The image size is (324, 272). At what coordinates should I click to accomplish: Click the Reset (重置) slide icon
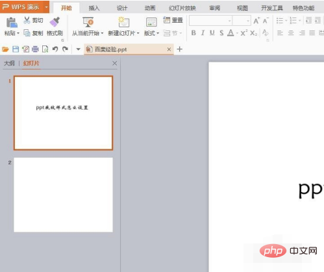(167, 20)
